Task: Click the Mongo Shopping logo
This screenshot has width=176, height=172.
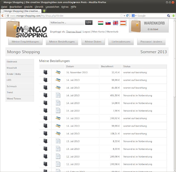Action: pyautogui.click(x=27, y=28)
